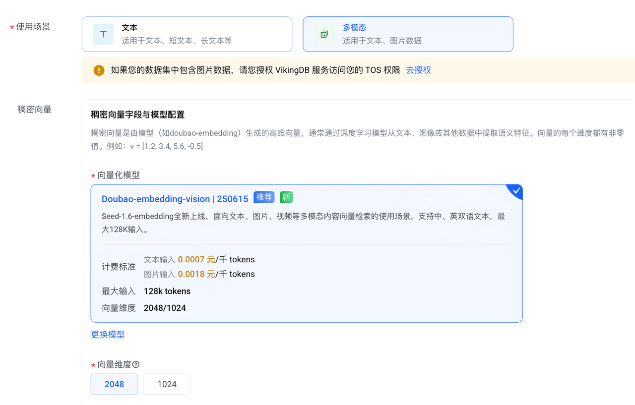Select the Doubao-embedding-vision model card description
The height and width of the screenshot is (405, 635).
303,223
